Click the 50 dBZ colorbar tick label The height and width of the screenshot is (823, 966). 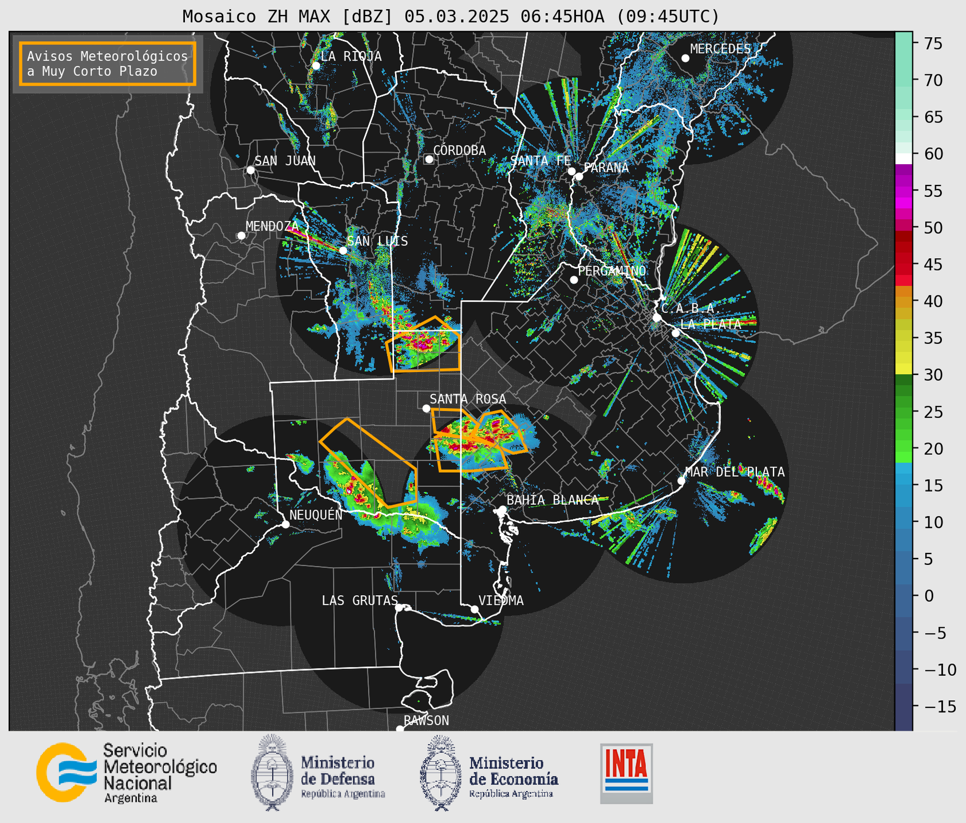[x=933, y=228]
